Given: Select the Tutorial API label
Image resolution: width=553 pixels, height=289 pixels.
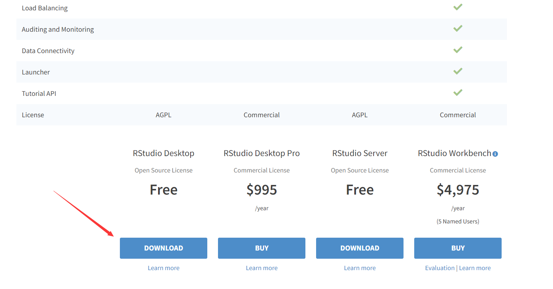Looking at the screenshot, I should pos(39,93).
